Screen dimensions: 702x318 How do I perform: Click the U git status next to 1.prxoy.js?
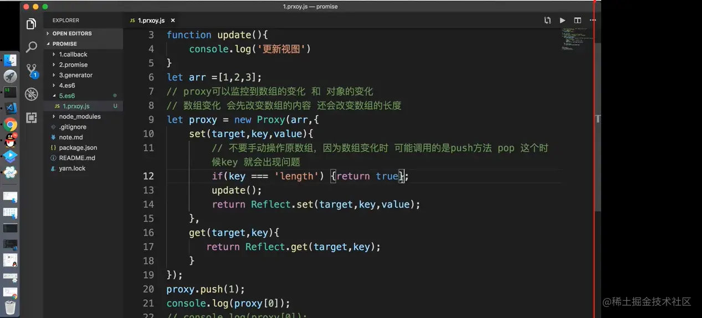tap(115, 106)
